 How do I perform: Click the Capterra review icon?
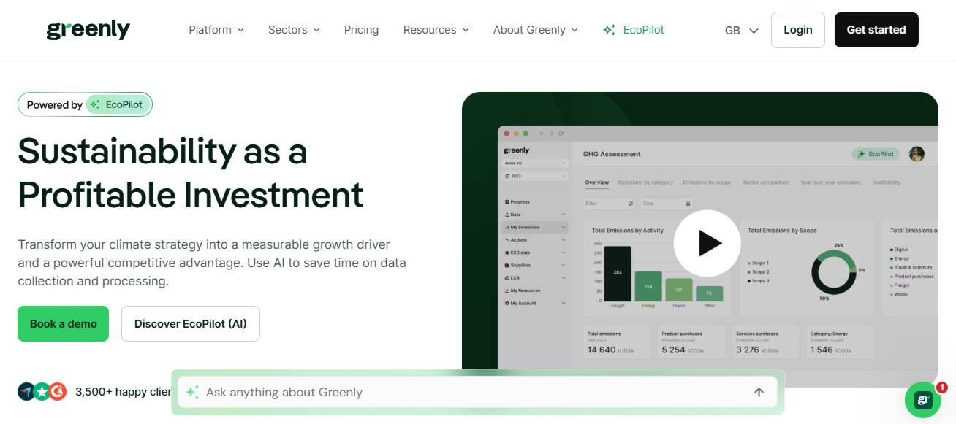(x=26, y=392)
